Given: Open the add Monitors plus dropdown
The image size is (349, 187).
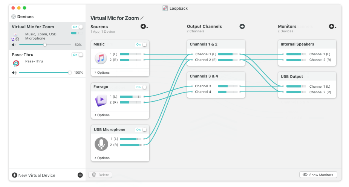Looking at the screenshot, I should coord(332,26).
